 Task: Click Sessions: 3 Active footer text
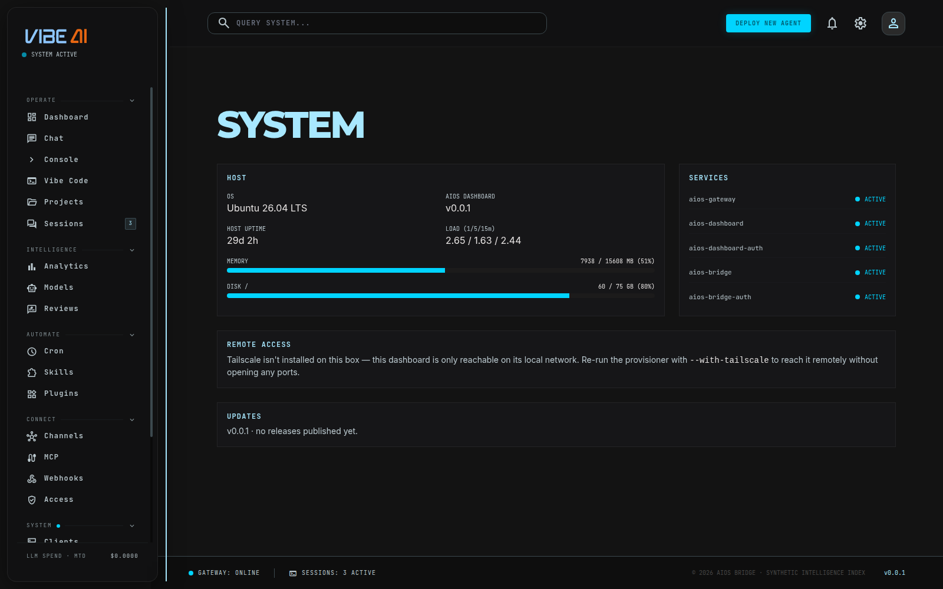point(338,573)
